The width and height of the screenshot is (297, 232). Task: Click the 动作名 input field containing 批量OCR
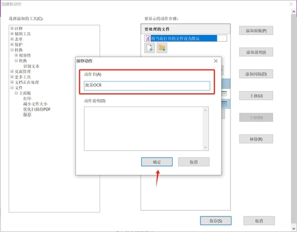pos(147,86)
